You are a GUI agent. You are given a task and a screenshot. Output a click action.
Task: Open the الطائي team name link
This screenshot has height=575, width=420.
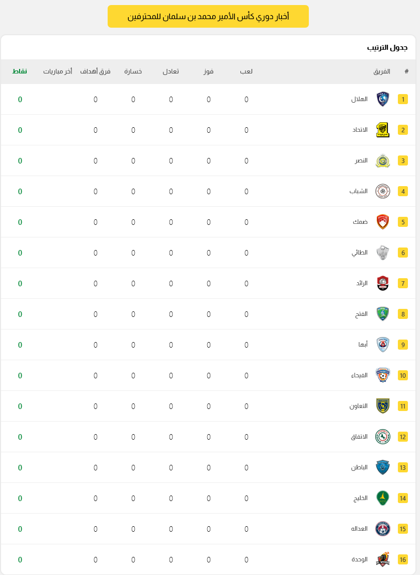click(x=360, y=253)
